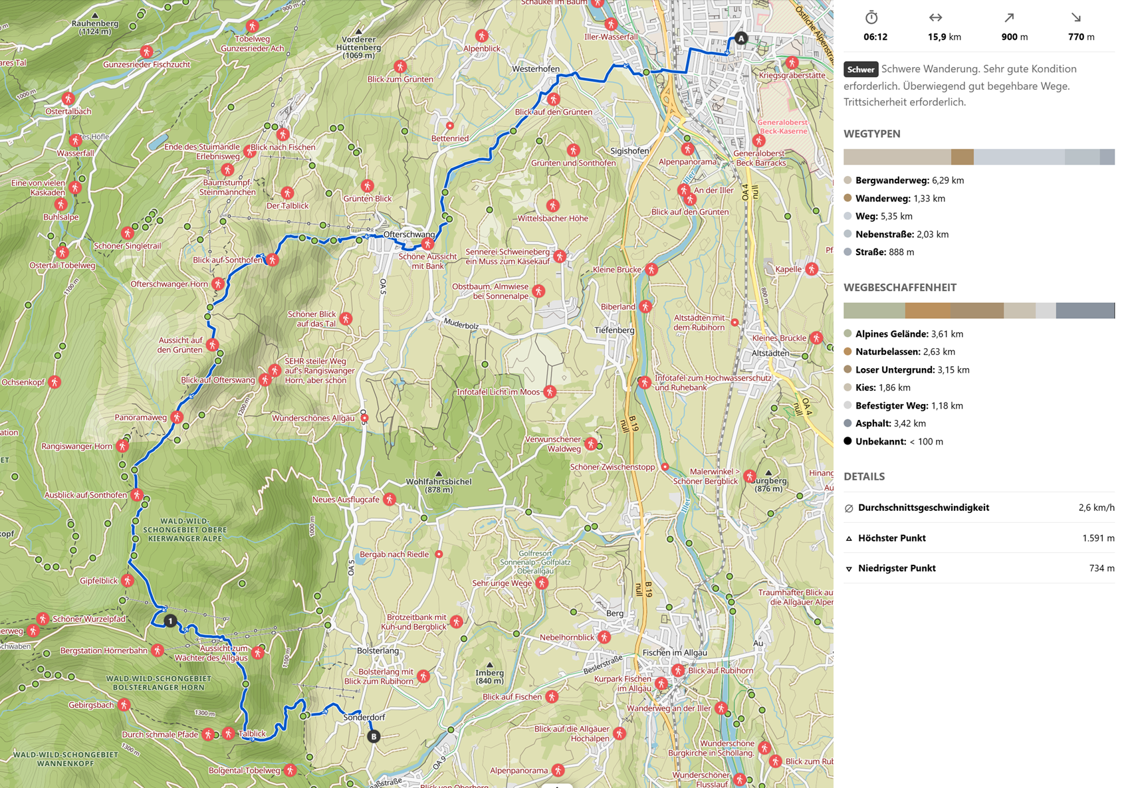Image resolution: width=1126 pixels, height=788 pixels.
Task: Select the Brotzeitbank highlight marker
Action: (x=456, y=622)
